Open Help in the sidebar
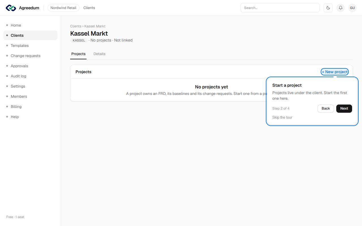Image resolution: width=362 pixels, height=226 pixels. pos(30,117)
